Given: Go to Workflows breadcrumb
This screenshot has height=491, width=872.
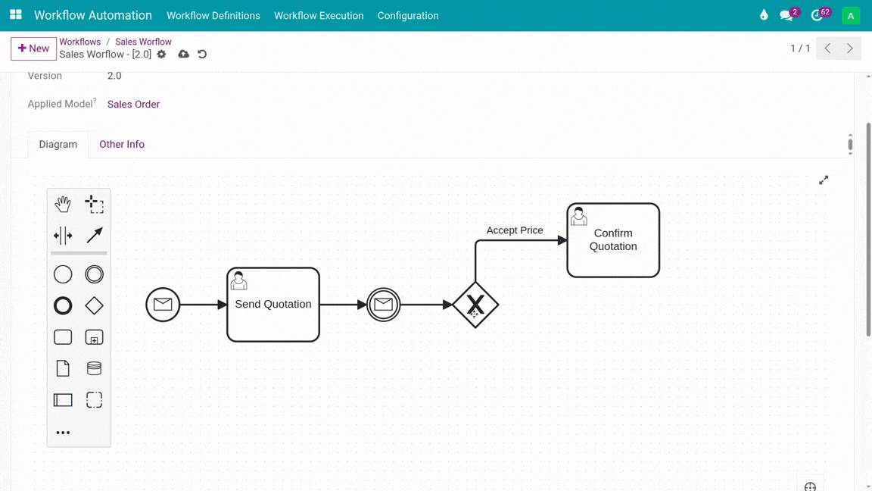Looking at the screenshot, I should coord(79,42).
